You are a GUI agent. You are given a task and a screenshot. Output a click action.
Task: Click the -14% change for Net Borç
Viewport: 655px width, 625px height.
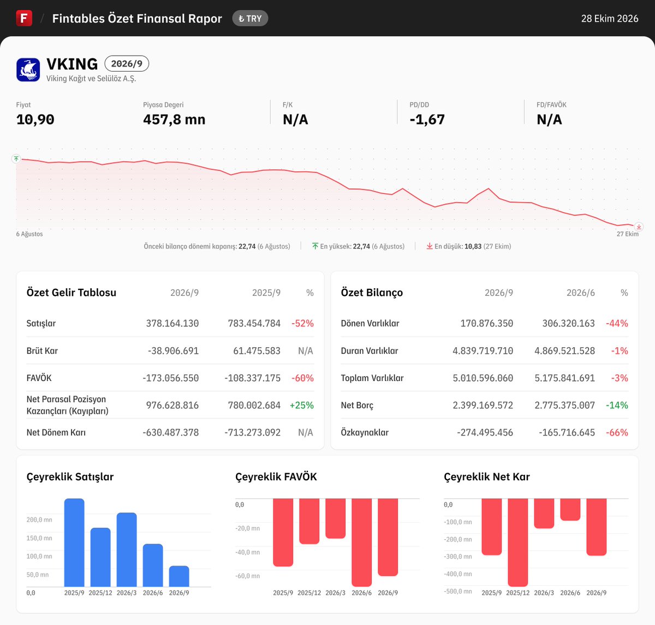617,405
